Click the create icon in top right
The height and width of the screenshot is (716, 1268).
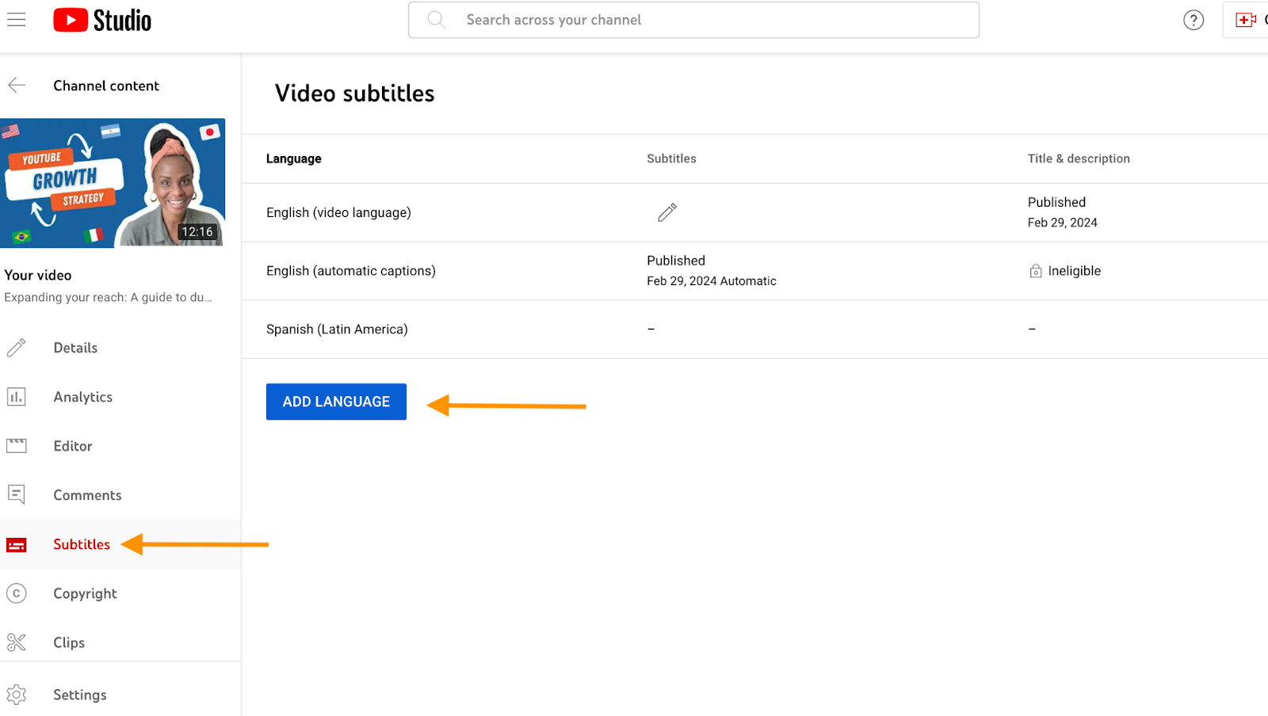coord(1246,20)
